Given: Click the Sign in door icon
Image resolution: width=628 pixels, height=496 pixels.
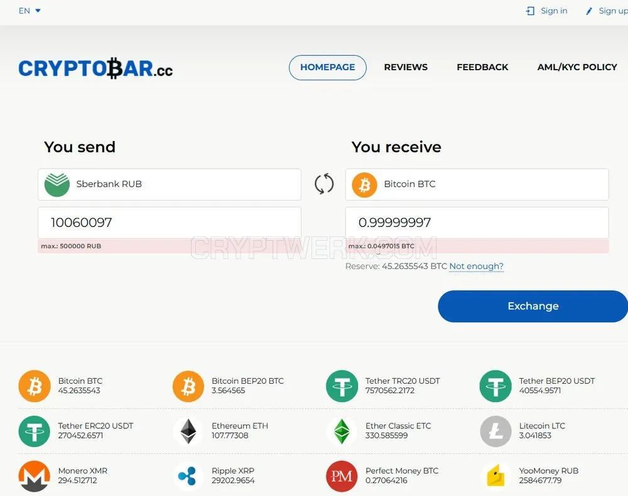Looking at the screenshot, I should tap(530, 11).
